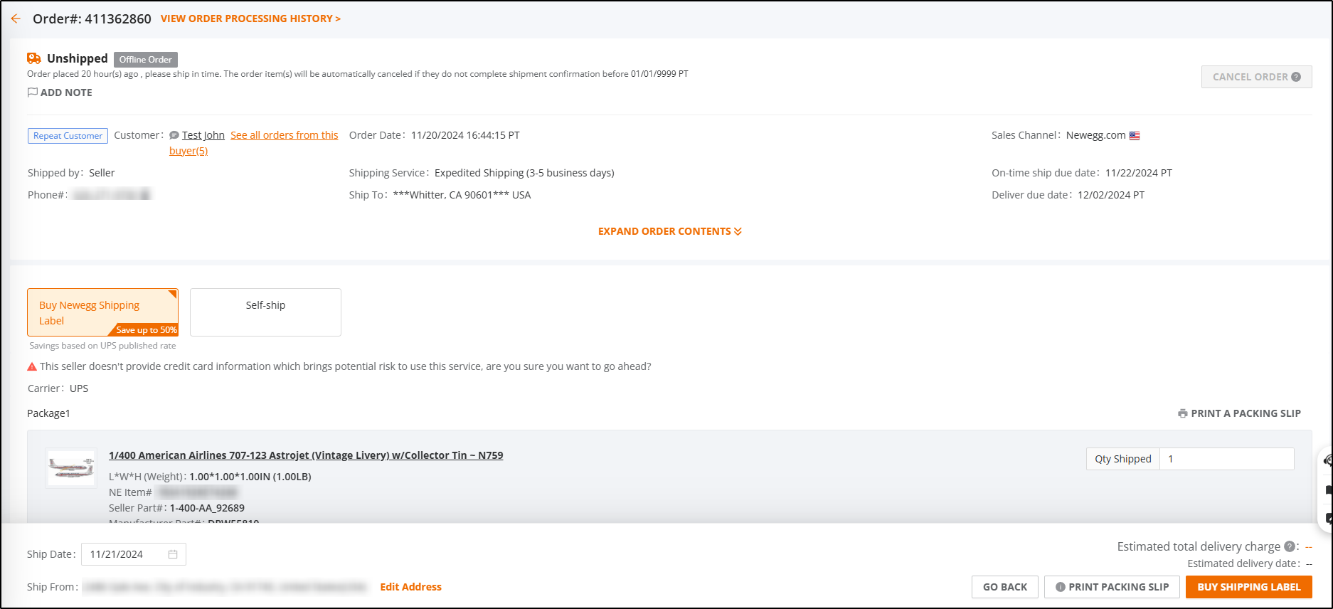1333x609 pixels.
Task: Select Buy Newegg Shipping Label tab
Action: 102,312
